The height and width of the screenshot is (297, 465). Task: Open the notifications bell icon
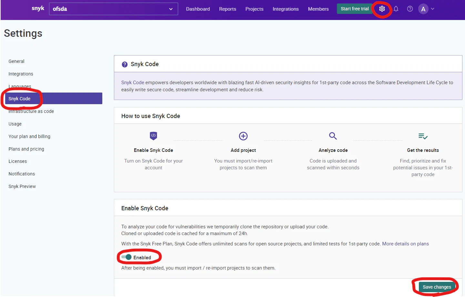(396, 9)
